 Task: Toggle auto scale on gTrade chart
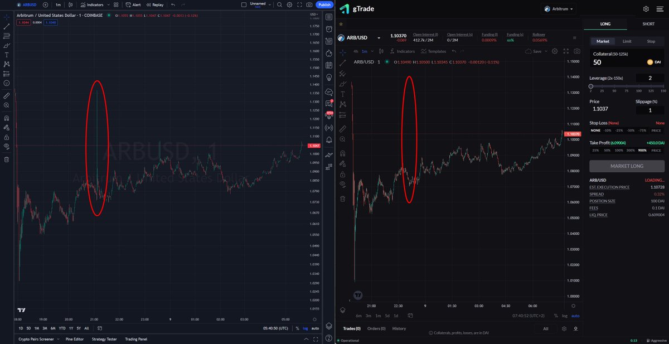[575, 316]
